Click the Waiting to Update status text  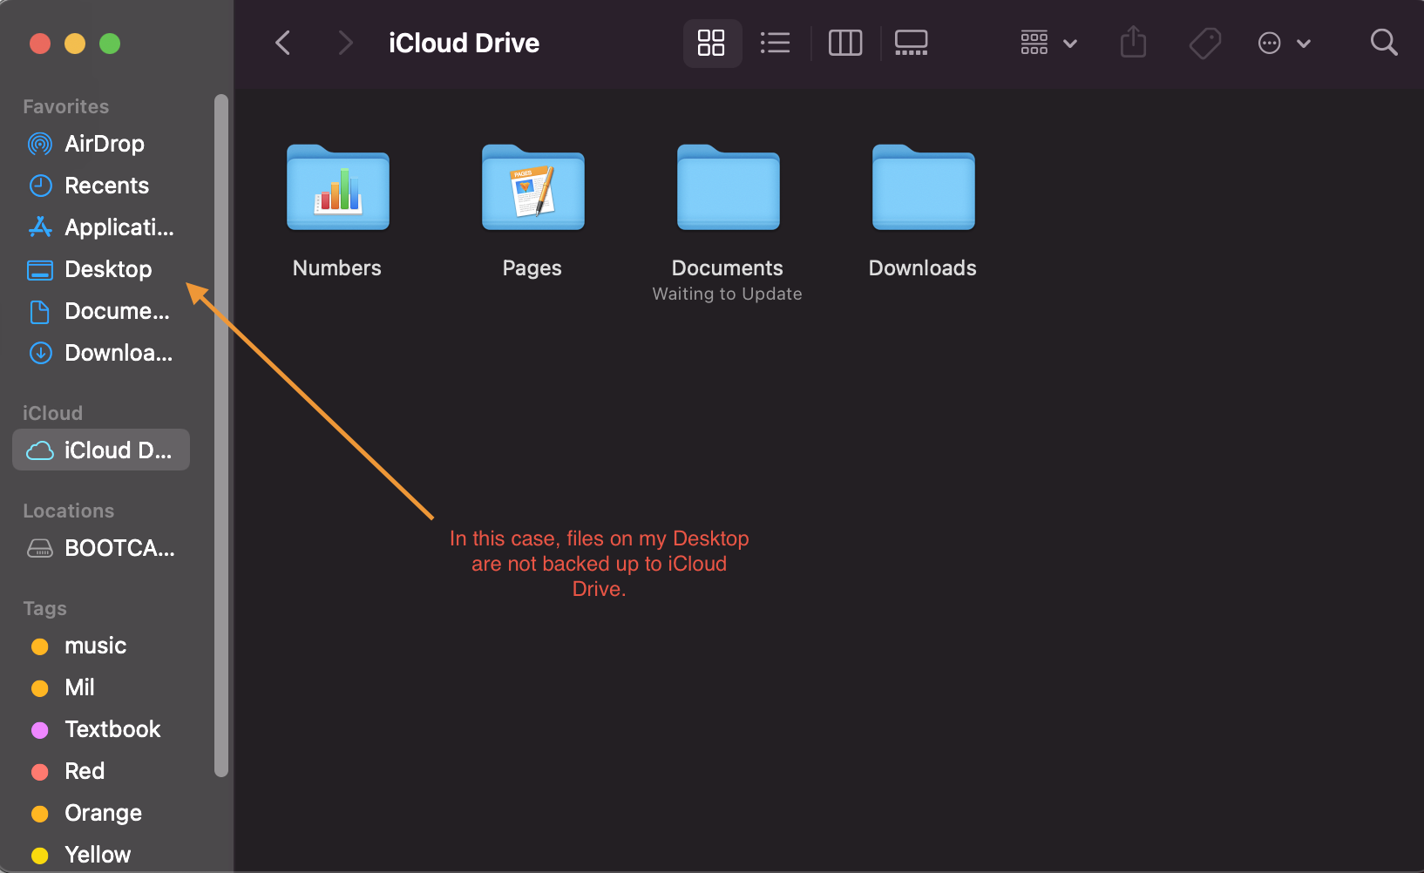click(x=728, y=294)
